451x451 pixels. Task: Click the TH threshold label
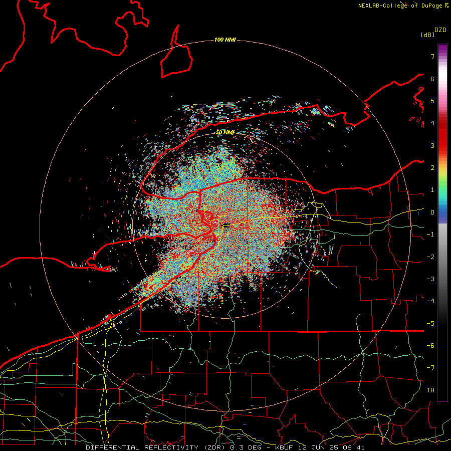click(x=430, y=390)
